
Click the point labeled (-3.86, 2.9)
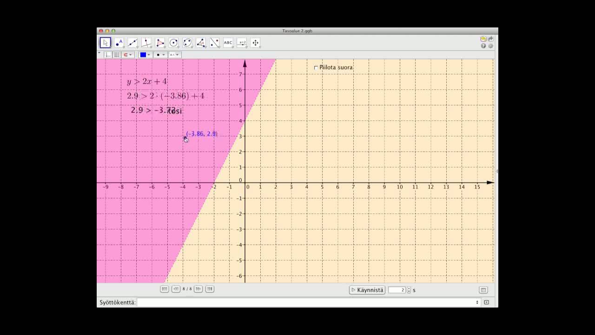click(x=185, y=138)
